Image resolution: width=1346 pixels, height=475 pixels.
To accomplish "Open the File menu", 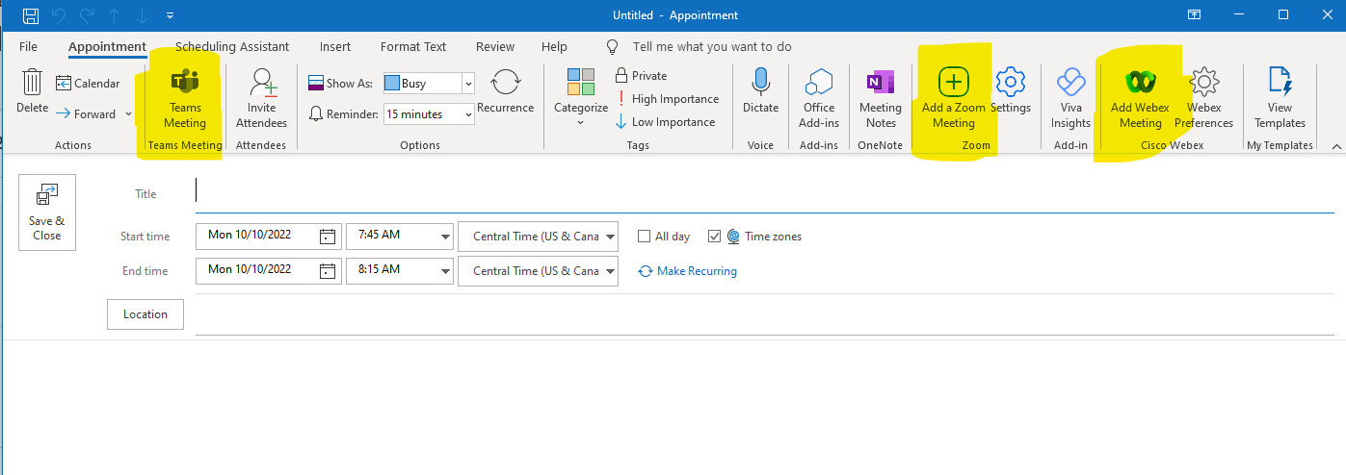I will click(28, 46).
